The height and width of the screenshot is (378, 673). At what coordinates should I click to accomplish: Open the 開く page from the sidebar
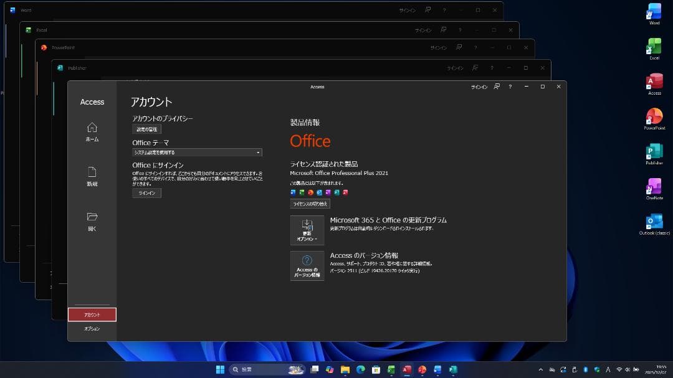coord(92,221)
